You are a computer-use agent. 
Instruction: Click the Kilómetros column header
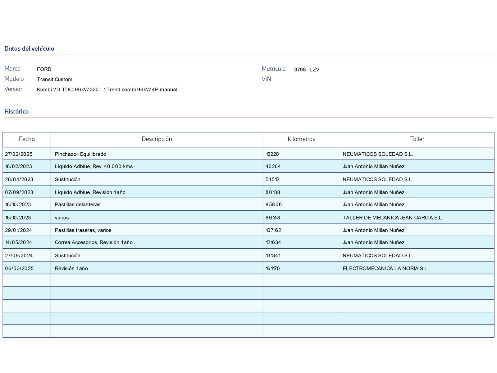click(301, 139)
